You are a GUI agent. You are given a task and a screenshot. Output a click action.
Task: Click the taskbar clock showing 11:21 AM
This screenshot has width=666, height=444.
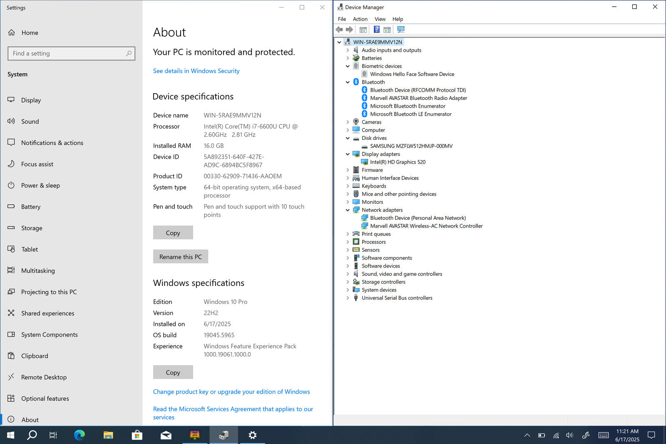coord(627,435)
